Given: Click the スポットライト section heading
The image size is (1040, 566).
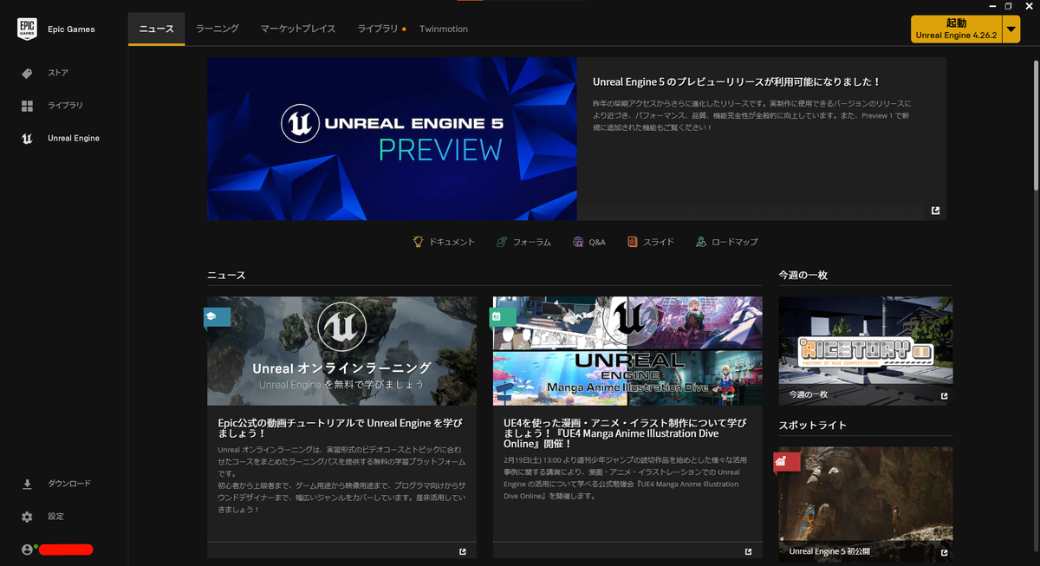Looking at the screenshot, I should 812,426.
